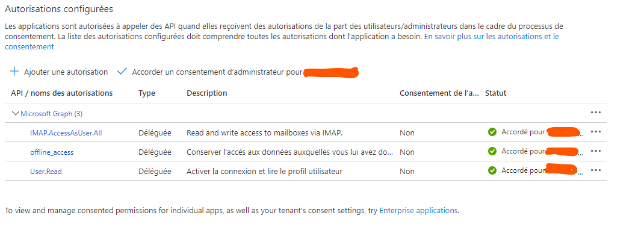Click green granted status icon for offline_access
This screenshot has height=227, width=644.
[x=492, y=151]
